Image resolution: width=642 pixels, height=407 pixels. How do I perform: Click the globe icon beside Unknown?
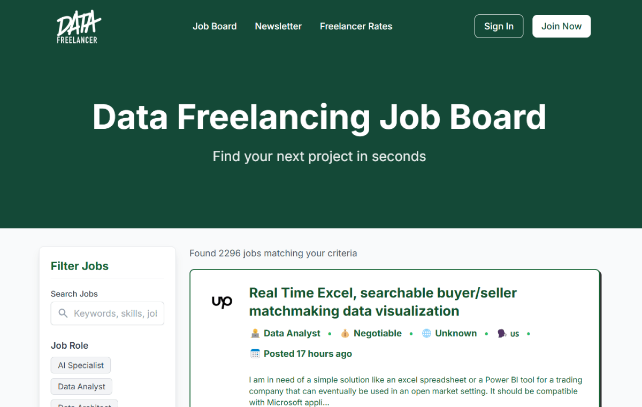click(426, 333)
